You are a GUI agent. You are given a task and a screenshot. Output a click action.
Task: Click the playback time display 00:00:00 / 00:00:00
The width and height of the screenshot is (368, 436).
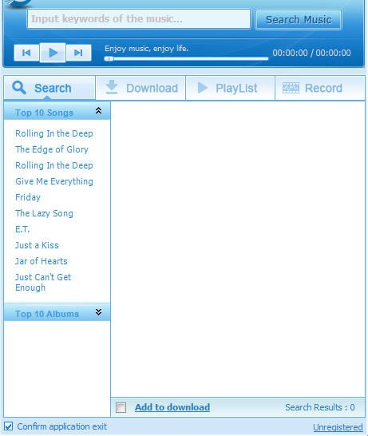click(x=311, y=53)
